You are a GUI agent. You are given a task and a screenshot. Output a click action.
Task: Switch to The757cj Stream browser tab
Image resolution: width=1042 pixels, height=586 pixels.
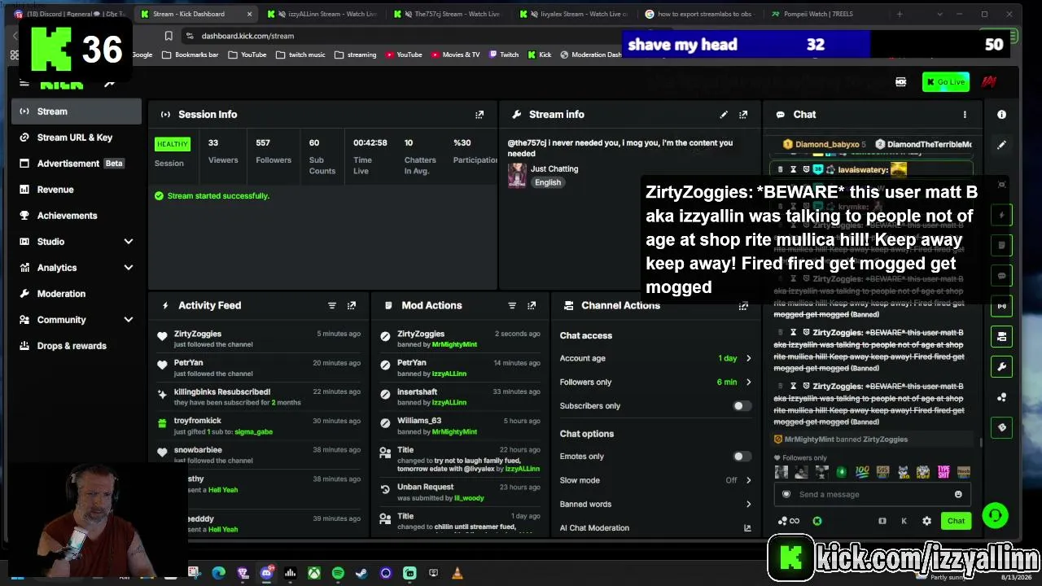(448, 14)
